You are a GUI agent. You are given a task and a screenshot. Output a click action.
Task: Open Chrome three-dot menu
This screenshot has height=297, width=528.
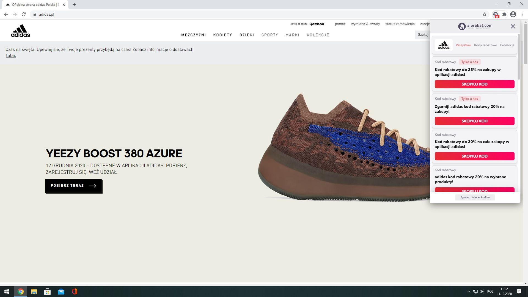[x=522, y=14]
